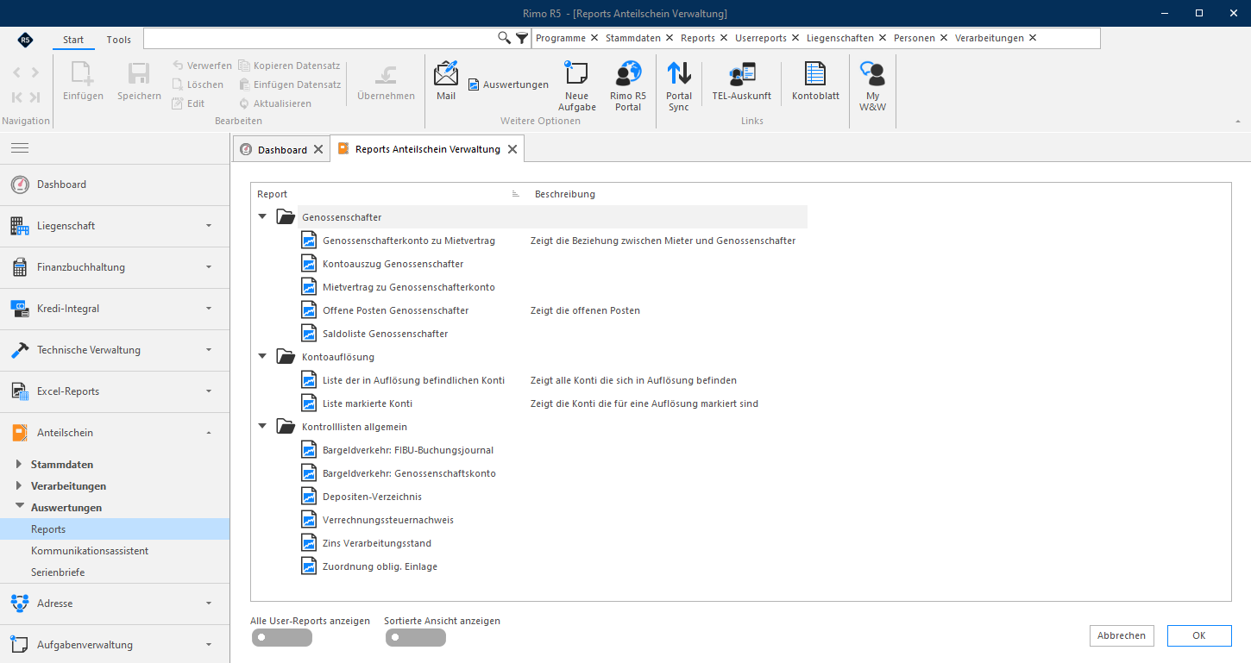Click the Abbrechen button
1251x663 pixels.
[1122, 635]
